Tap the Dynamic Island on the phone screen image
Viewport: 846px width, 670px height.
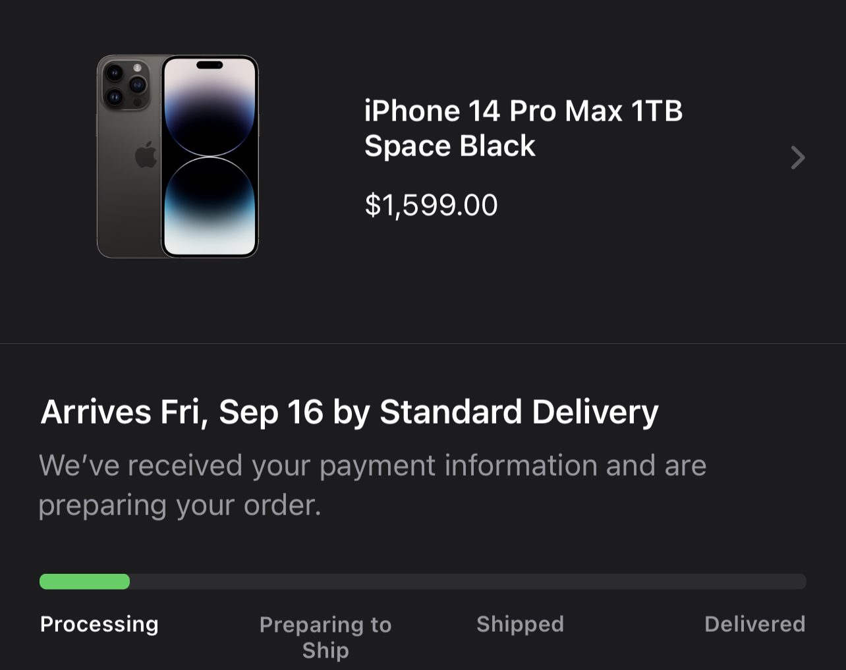pos(210,65)
